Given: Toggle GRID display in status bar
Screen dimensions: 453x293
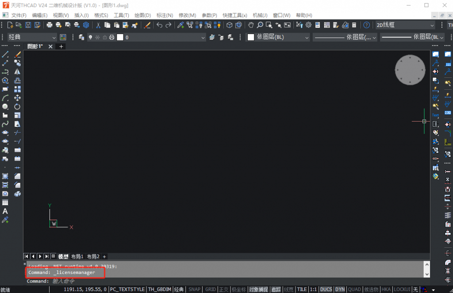Looking at the screenshot, I should (x=211, y=289).
